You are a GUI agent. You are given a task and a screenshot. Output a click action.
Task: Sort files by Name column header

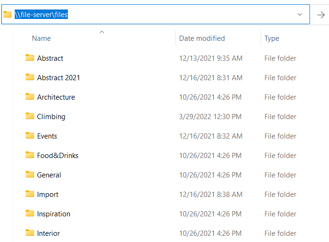(41, 38)
